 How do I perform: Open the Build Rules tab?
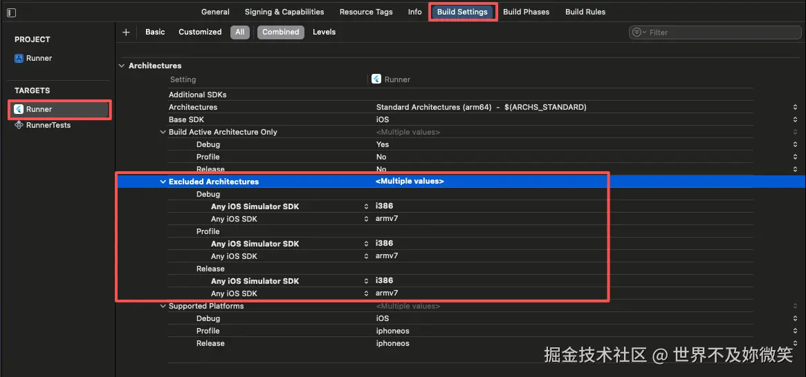pos(585,12)
